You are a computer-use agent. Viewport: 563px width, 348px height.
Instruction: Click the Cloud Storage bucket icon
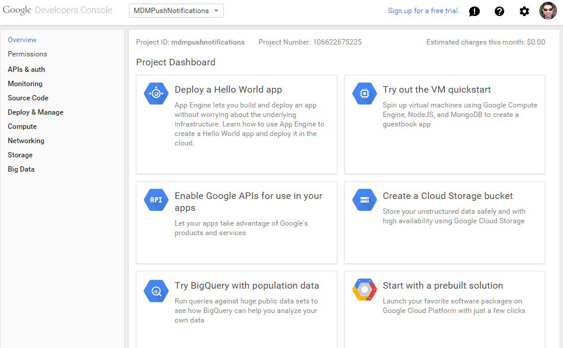click(365, 200)
